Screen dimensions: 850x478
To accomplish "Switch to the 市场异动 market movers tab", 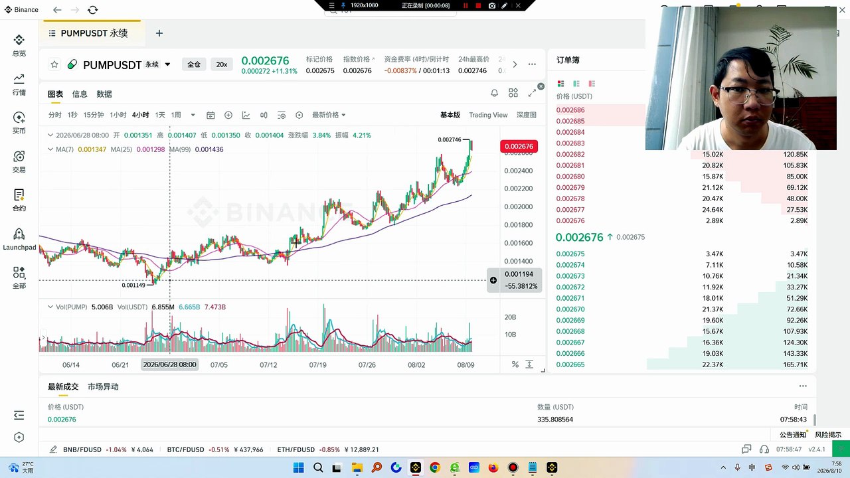I will 103,386.
